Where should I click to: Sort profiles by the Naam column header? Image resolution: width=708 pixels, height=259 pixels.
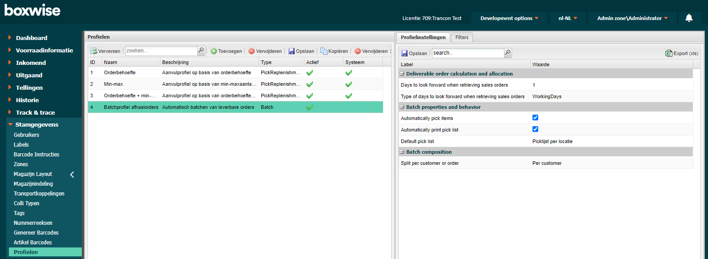click(131, 62)
